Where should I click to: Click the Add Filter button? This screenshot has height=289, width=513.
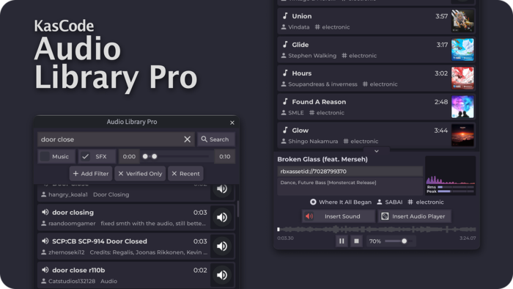[x=91, y=173]
